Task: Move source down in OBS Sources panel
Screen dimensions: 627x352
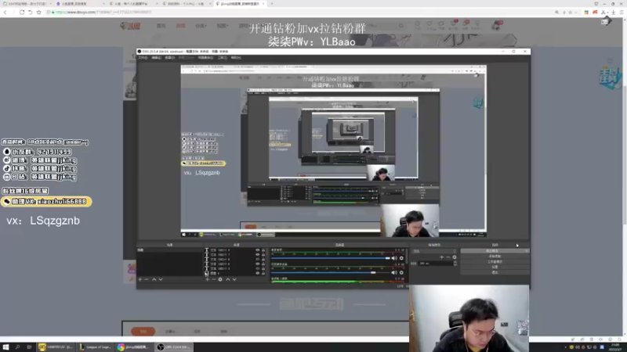Action: (234, 279)
